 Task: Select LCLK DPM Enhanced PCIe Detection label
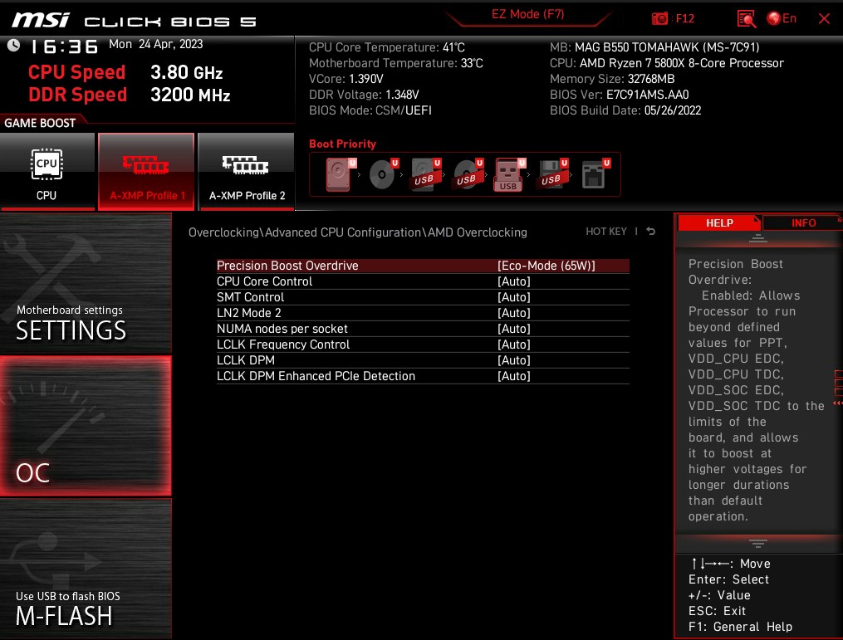pyautogui.click(x=316, y=376)
